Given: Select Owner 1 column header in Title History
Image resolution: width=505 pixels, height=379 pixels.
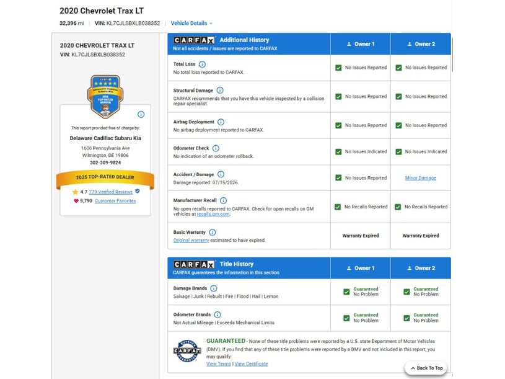Looking at the screenshot, I should pyautogui.click(x=361, y=268).
